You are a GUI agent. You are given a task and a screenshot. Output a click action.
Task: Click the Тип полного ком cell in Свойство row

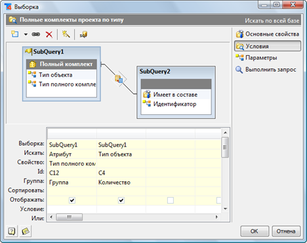pos(72,164)
